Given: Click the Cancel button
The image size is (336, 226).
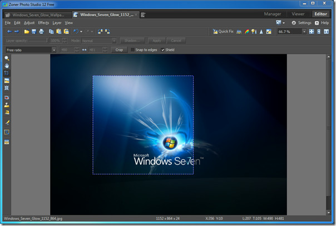Looking at the screenshot, I should point(176,41).
